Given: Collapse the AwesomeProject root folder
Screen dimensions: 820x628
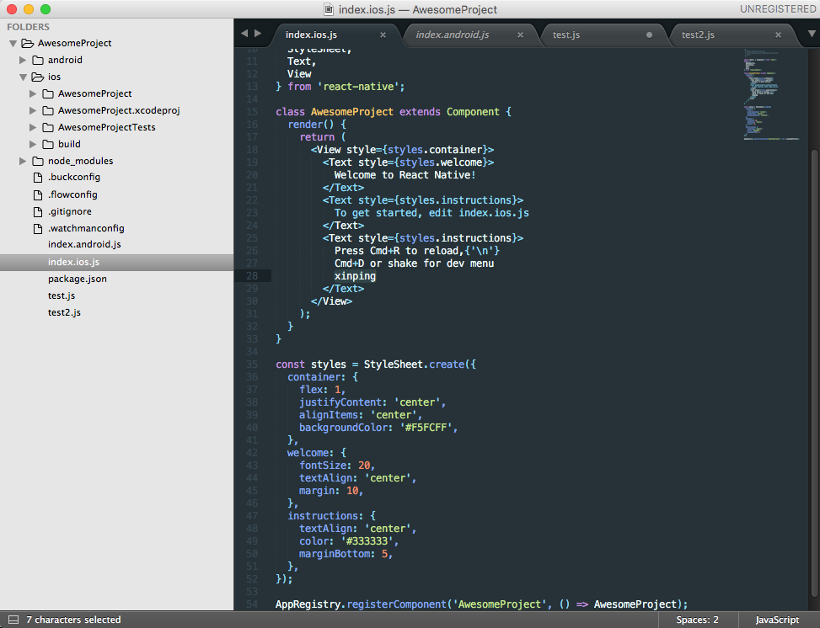Looking at the screenshot, I should click(x=13, y=43).
